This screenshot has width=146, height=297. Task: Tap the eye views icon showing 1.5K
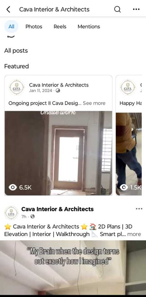click(x=124, y=187)
